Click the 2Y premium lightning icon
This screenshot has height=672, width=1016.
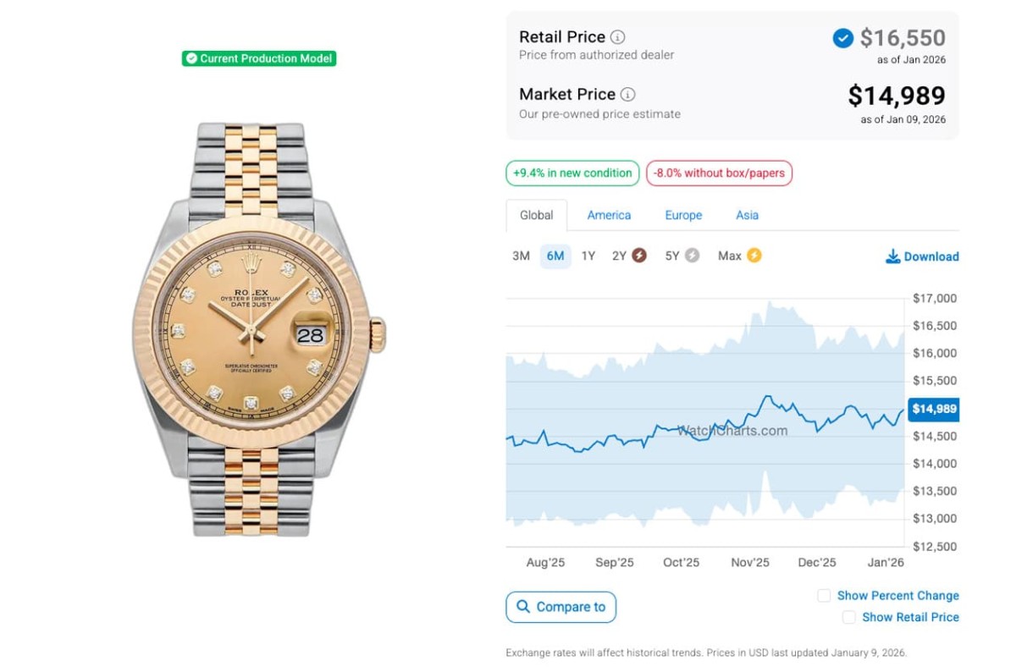pyautogui.click(x=639, y=256)
